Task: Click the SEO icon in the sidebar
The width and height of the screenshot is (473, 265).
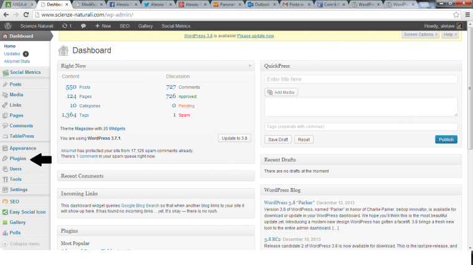Action: (x=5, y=202)
